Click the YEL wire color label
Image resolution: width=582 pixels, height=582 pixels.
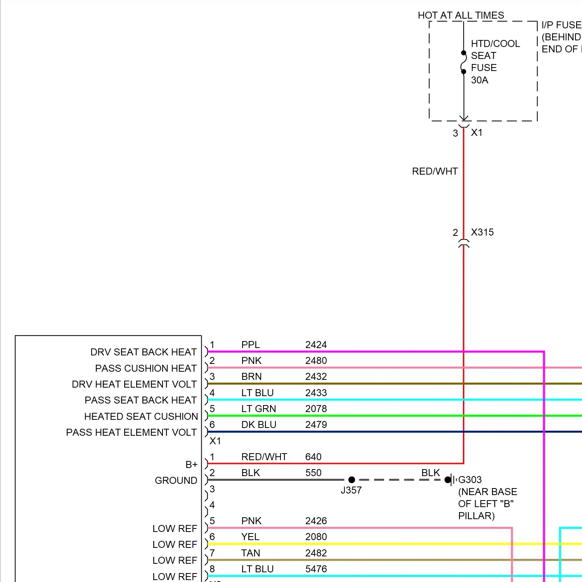coord(250,537)
